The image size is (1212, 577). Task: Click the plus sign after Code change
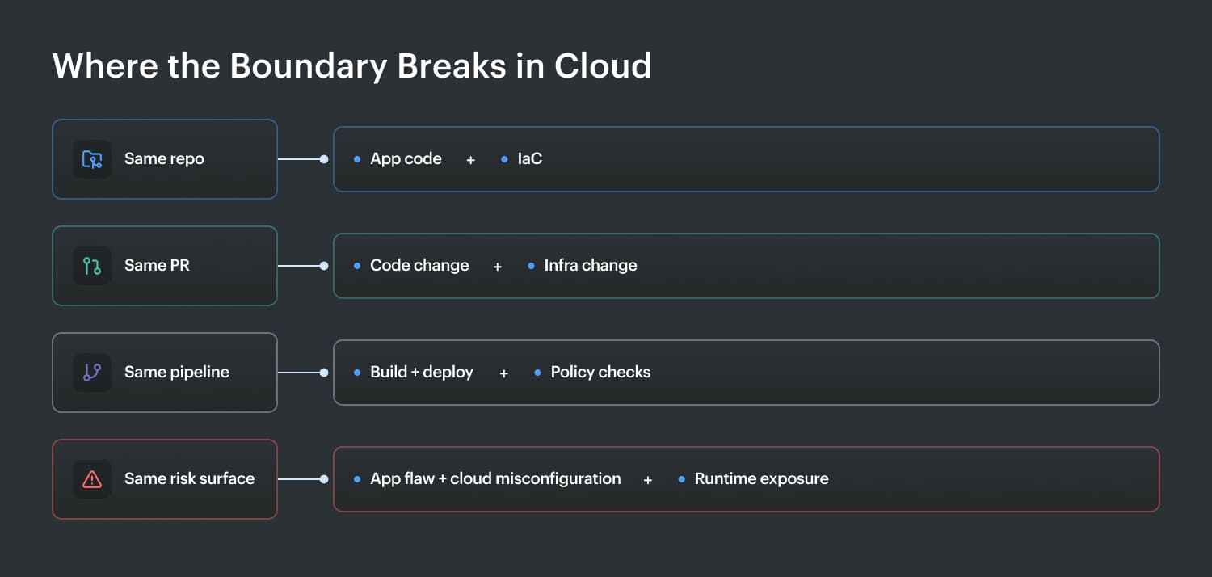(x=498, y=267)
